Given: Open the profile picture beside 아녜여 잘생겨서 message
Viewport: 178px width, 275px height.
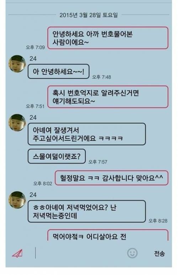Looking at the screenshot, I should click(17, 122).
